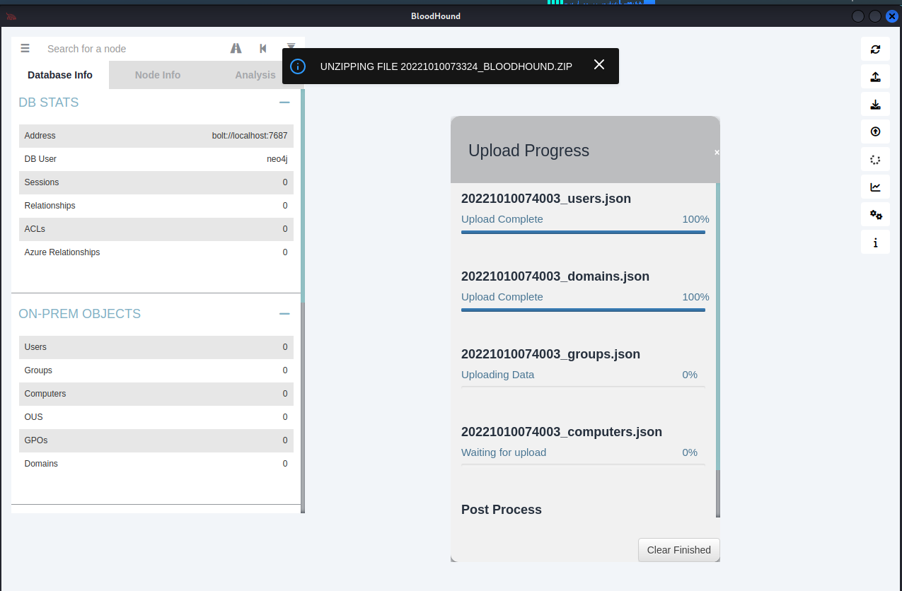The height and width of the screenshot is (591, 902).
Task: Click the Upload Data icon
Action: coord(875,132)
